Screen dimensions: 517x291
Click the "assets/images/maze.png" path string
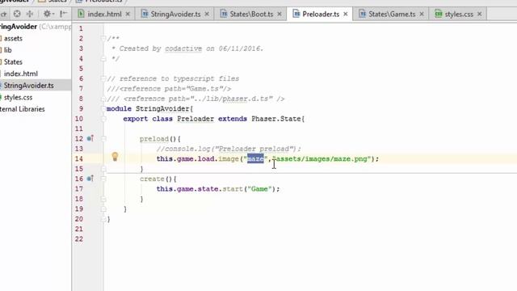[322, 159]
